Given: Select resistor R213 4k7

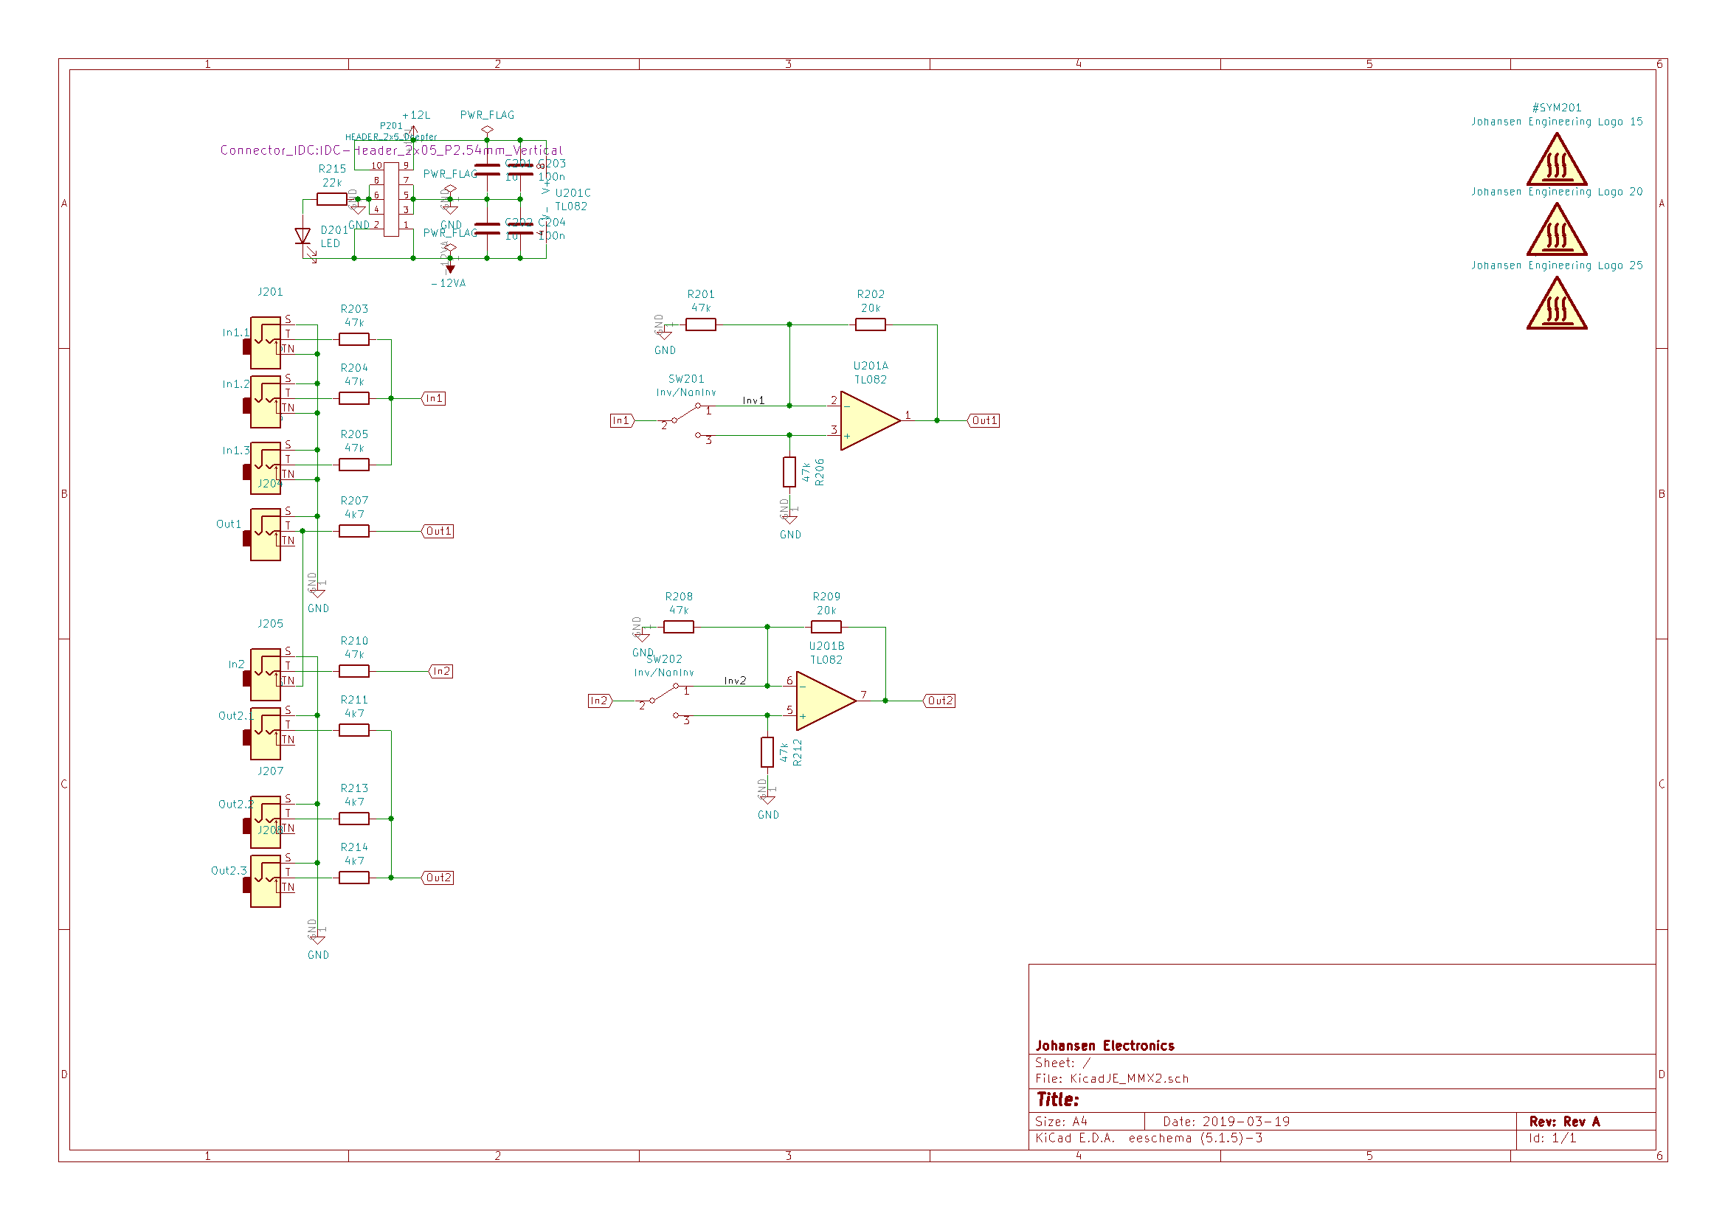Looking at the screenshot, I should [354, 819].
